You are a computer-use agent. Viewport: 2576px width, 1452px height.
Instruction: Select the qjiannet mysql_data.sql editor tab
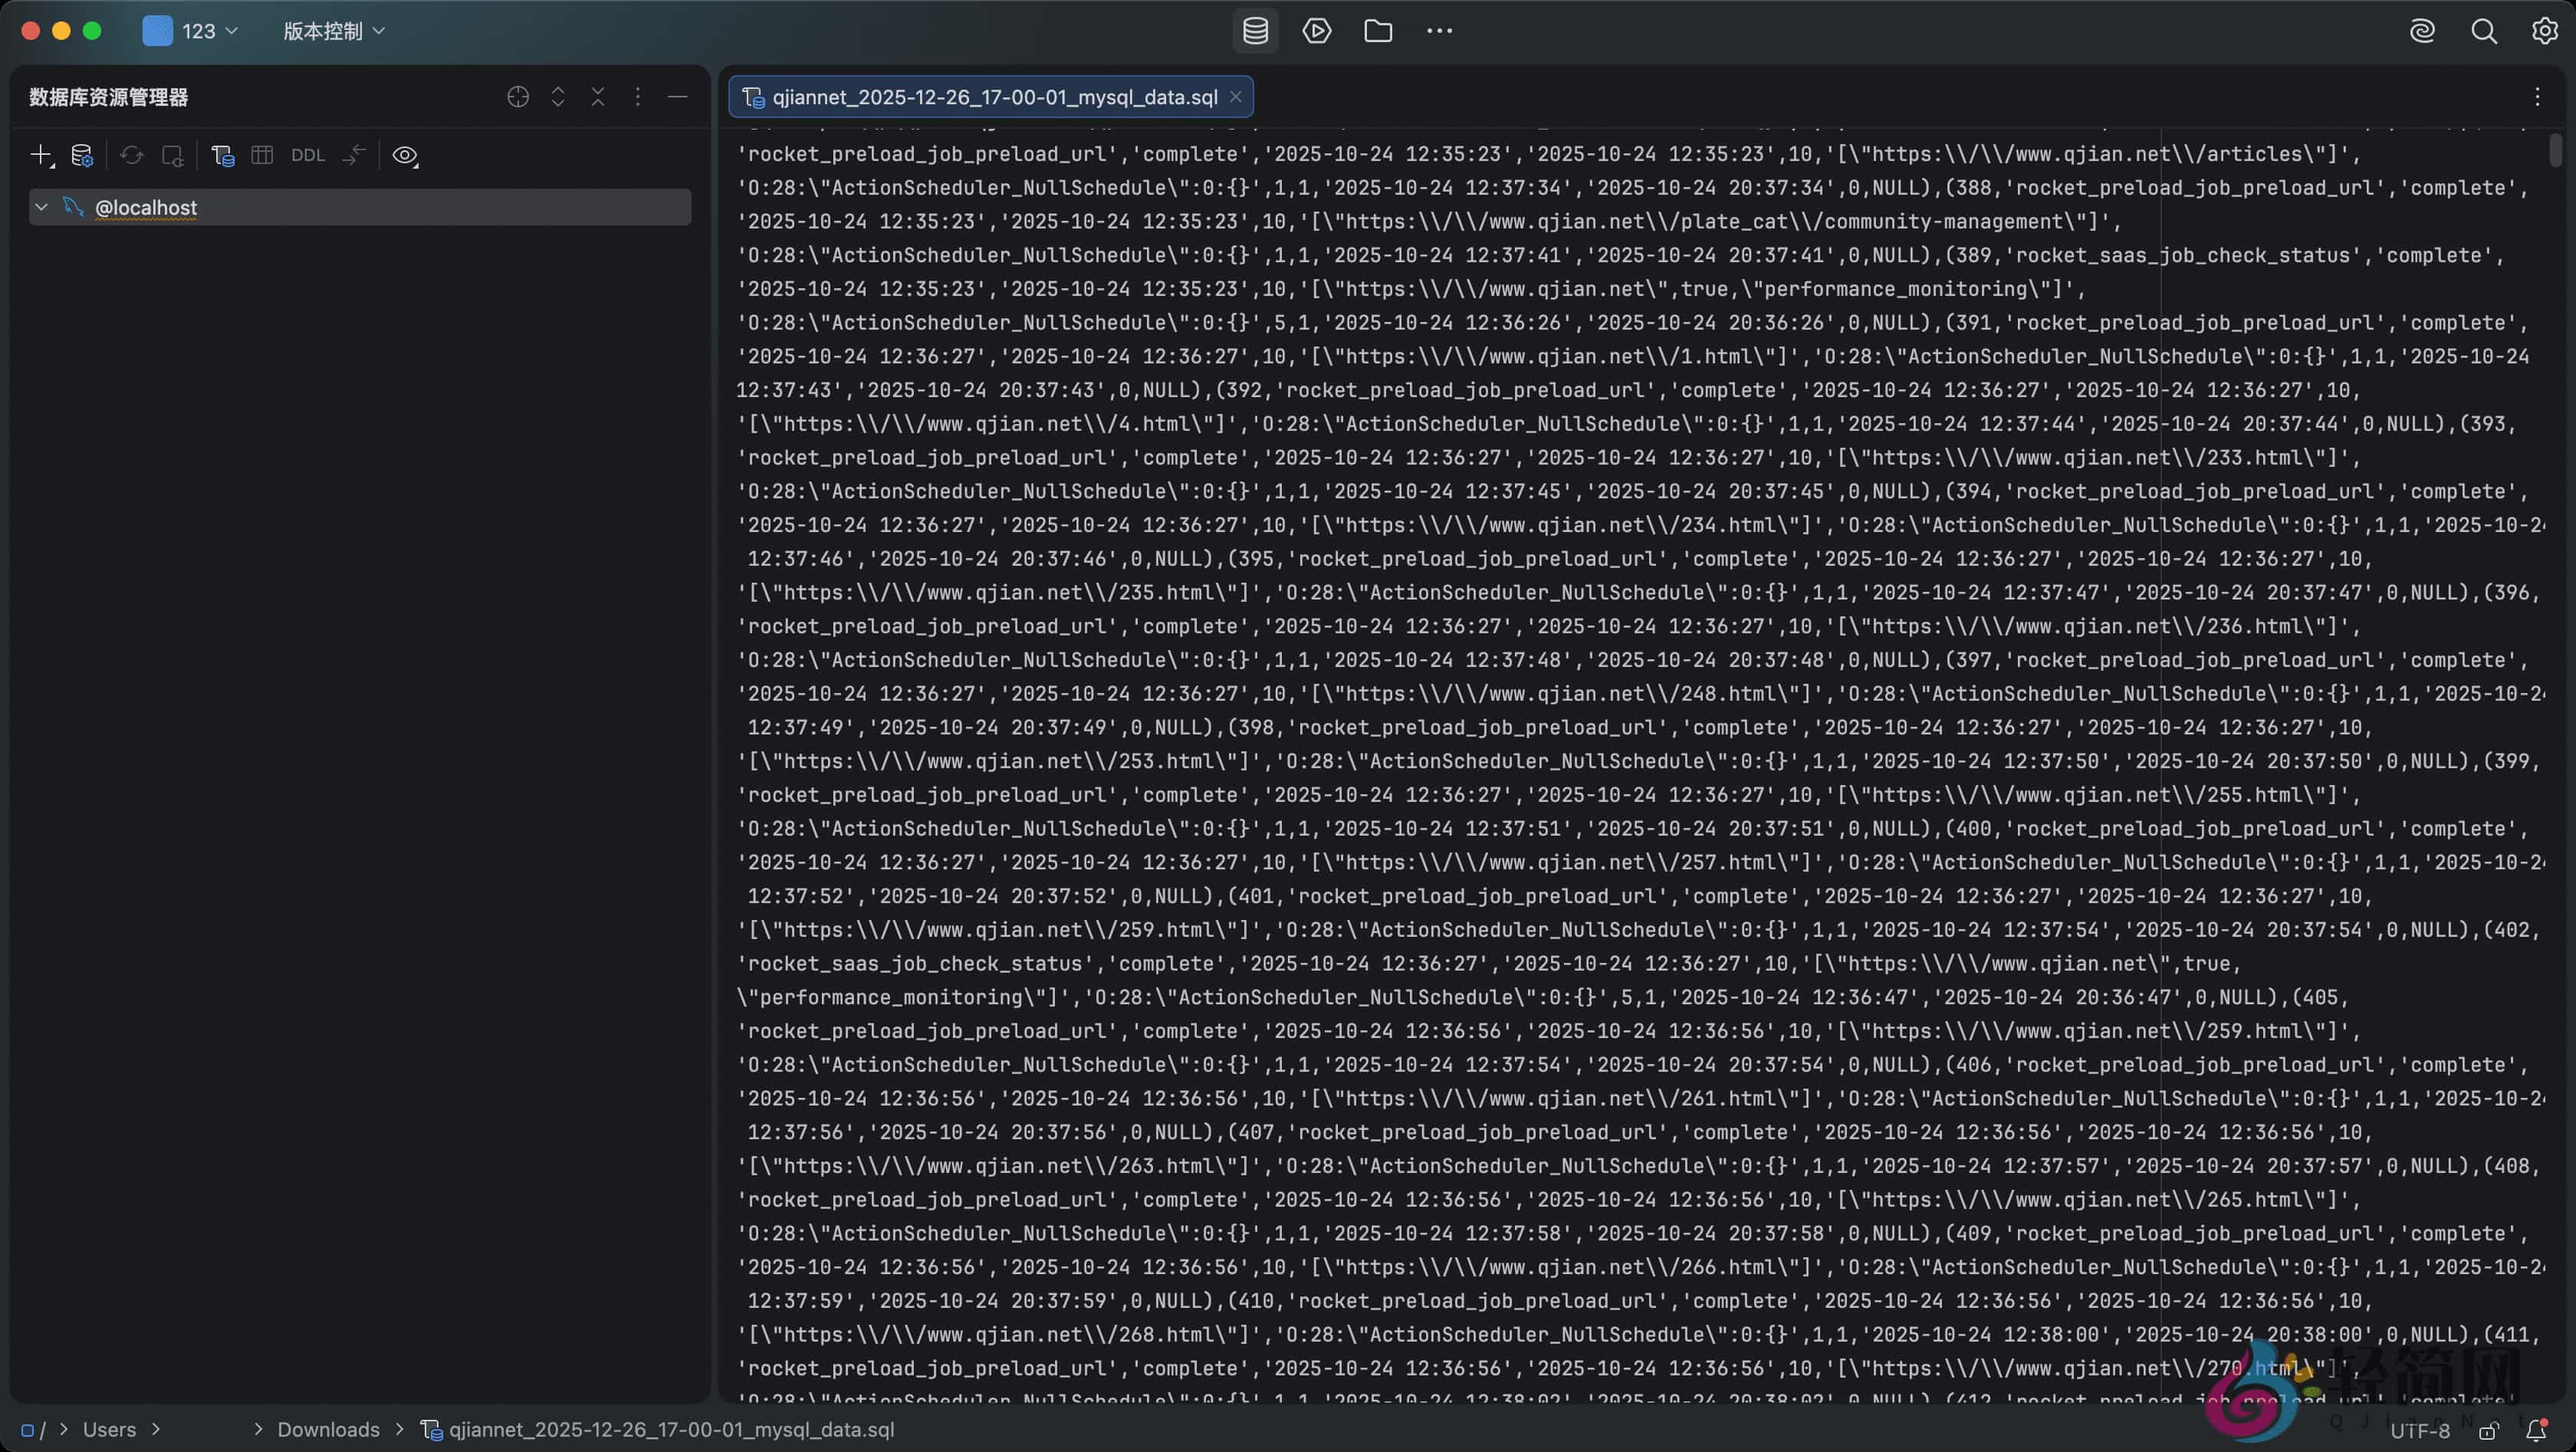[x=990, y=97]
